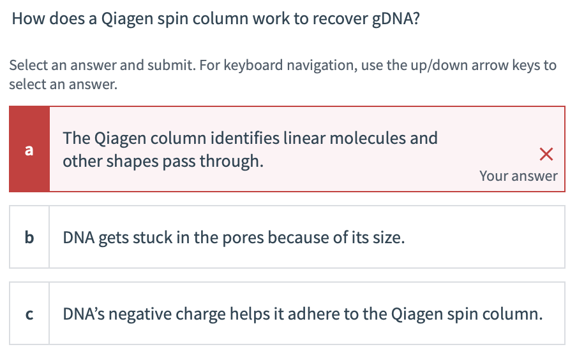Click 'DNA's' at start of option c

(84, 314)
